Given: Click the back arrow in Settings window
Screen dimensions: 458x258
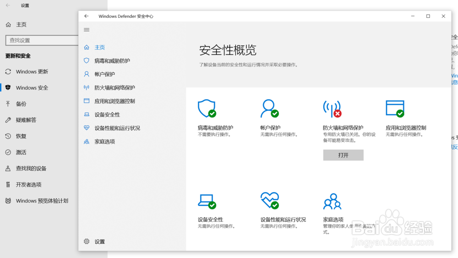Looking at the screenshot, I should click(x=8, y=5).
